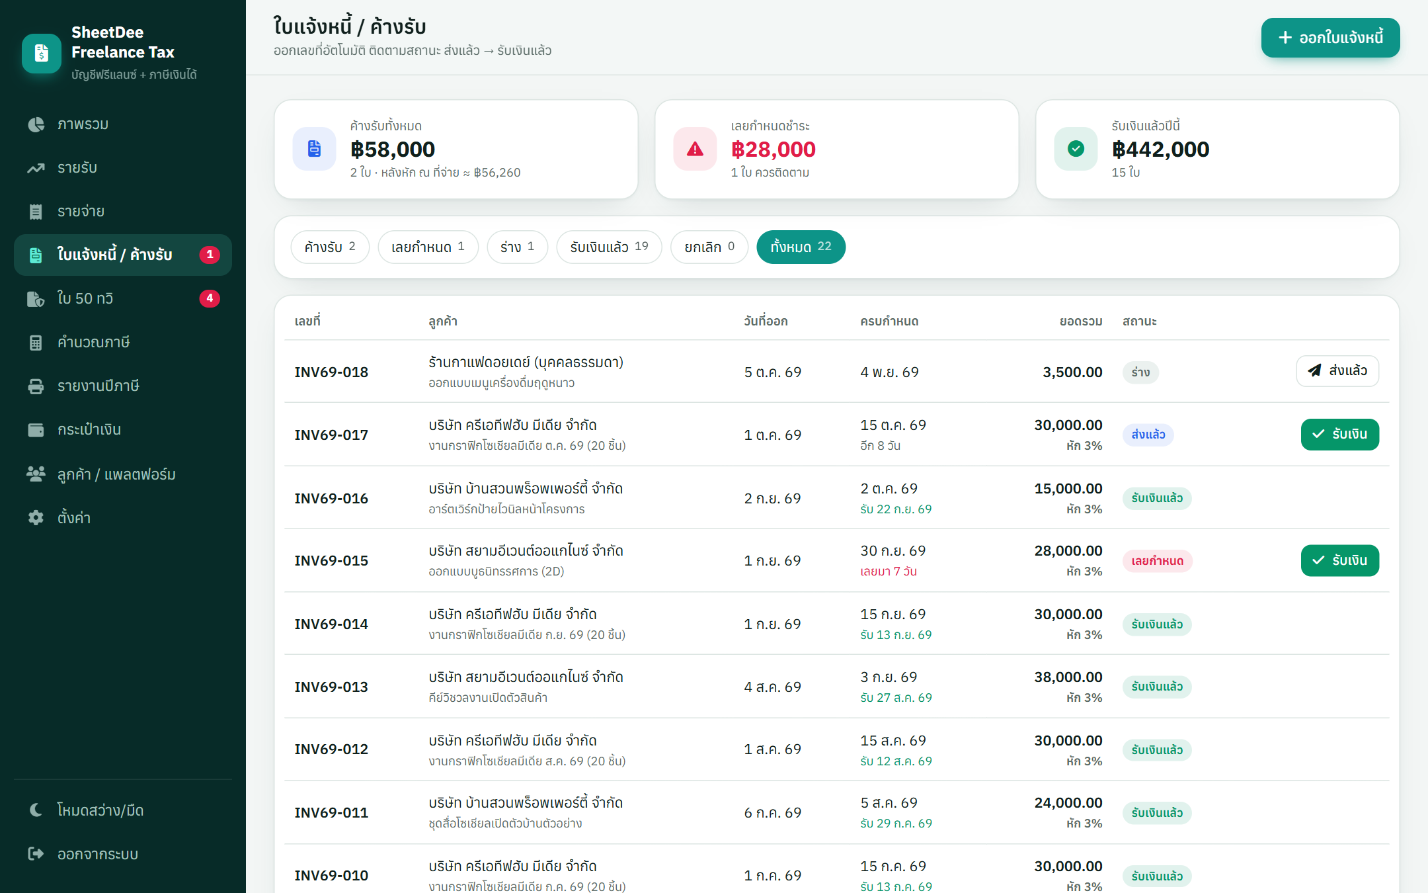Viewport: 1428px width, 893px height.
Task: Click รับเงิน button for INV69-017
Action: point(1340,434)
